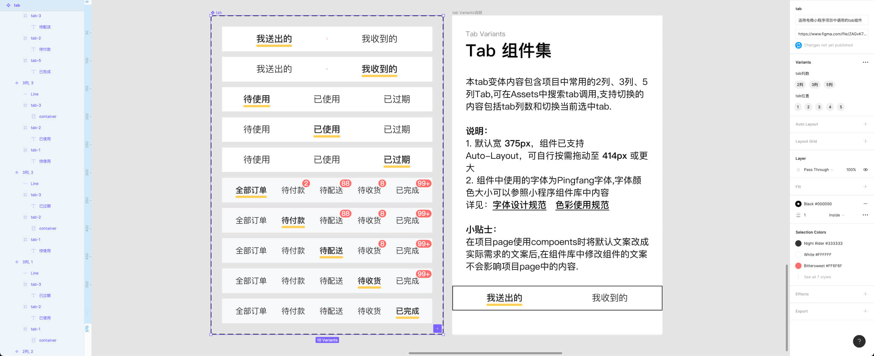Click component icon of tab label above canvas frame
The height and width of the screenshot is (356, 874).
pos(213,13)
